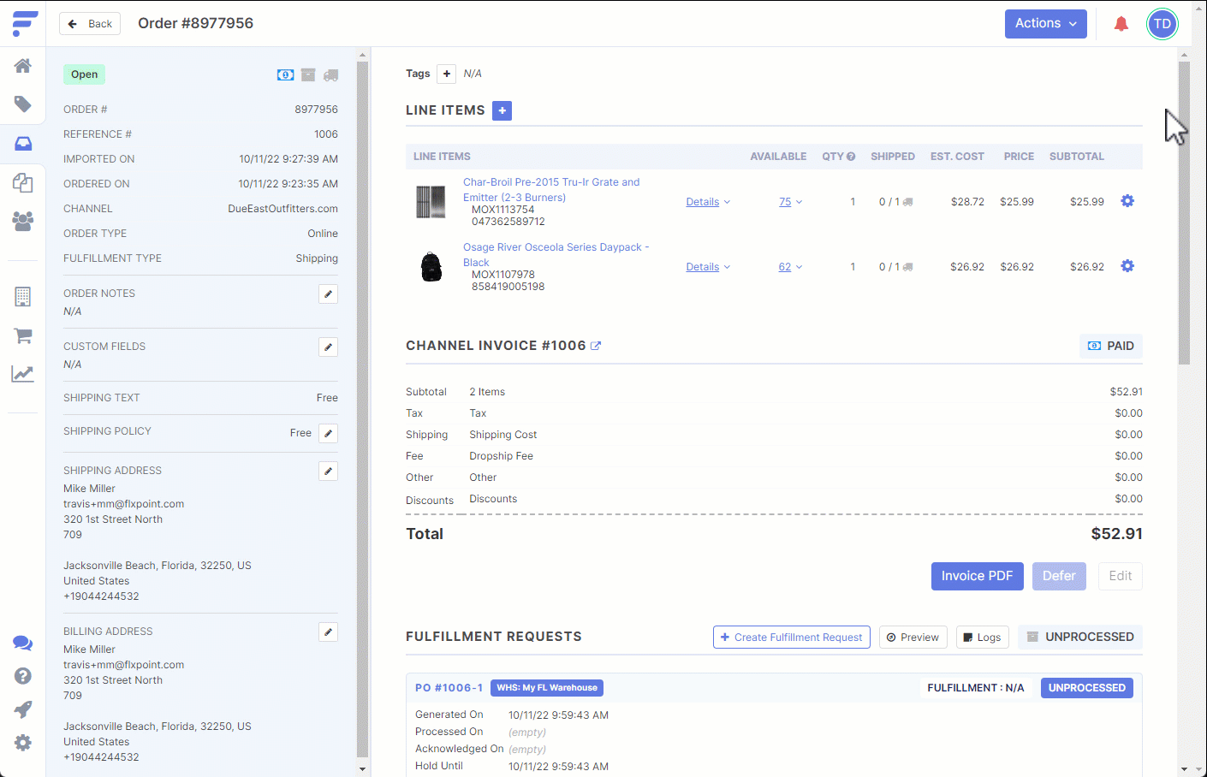
Task: Expand Details for Char-Broil Grate item
Action: (708, 202)
